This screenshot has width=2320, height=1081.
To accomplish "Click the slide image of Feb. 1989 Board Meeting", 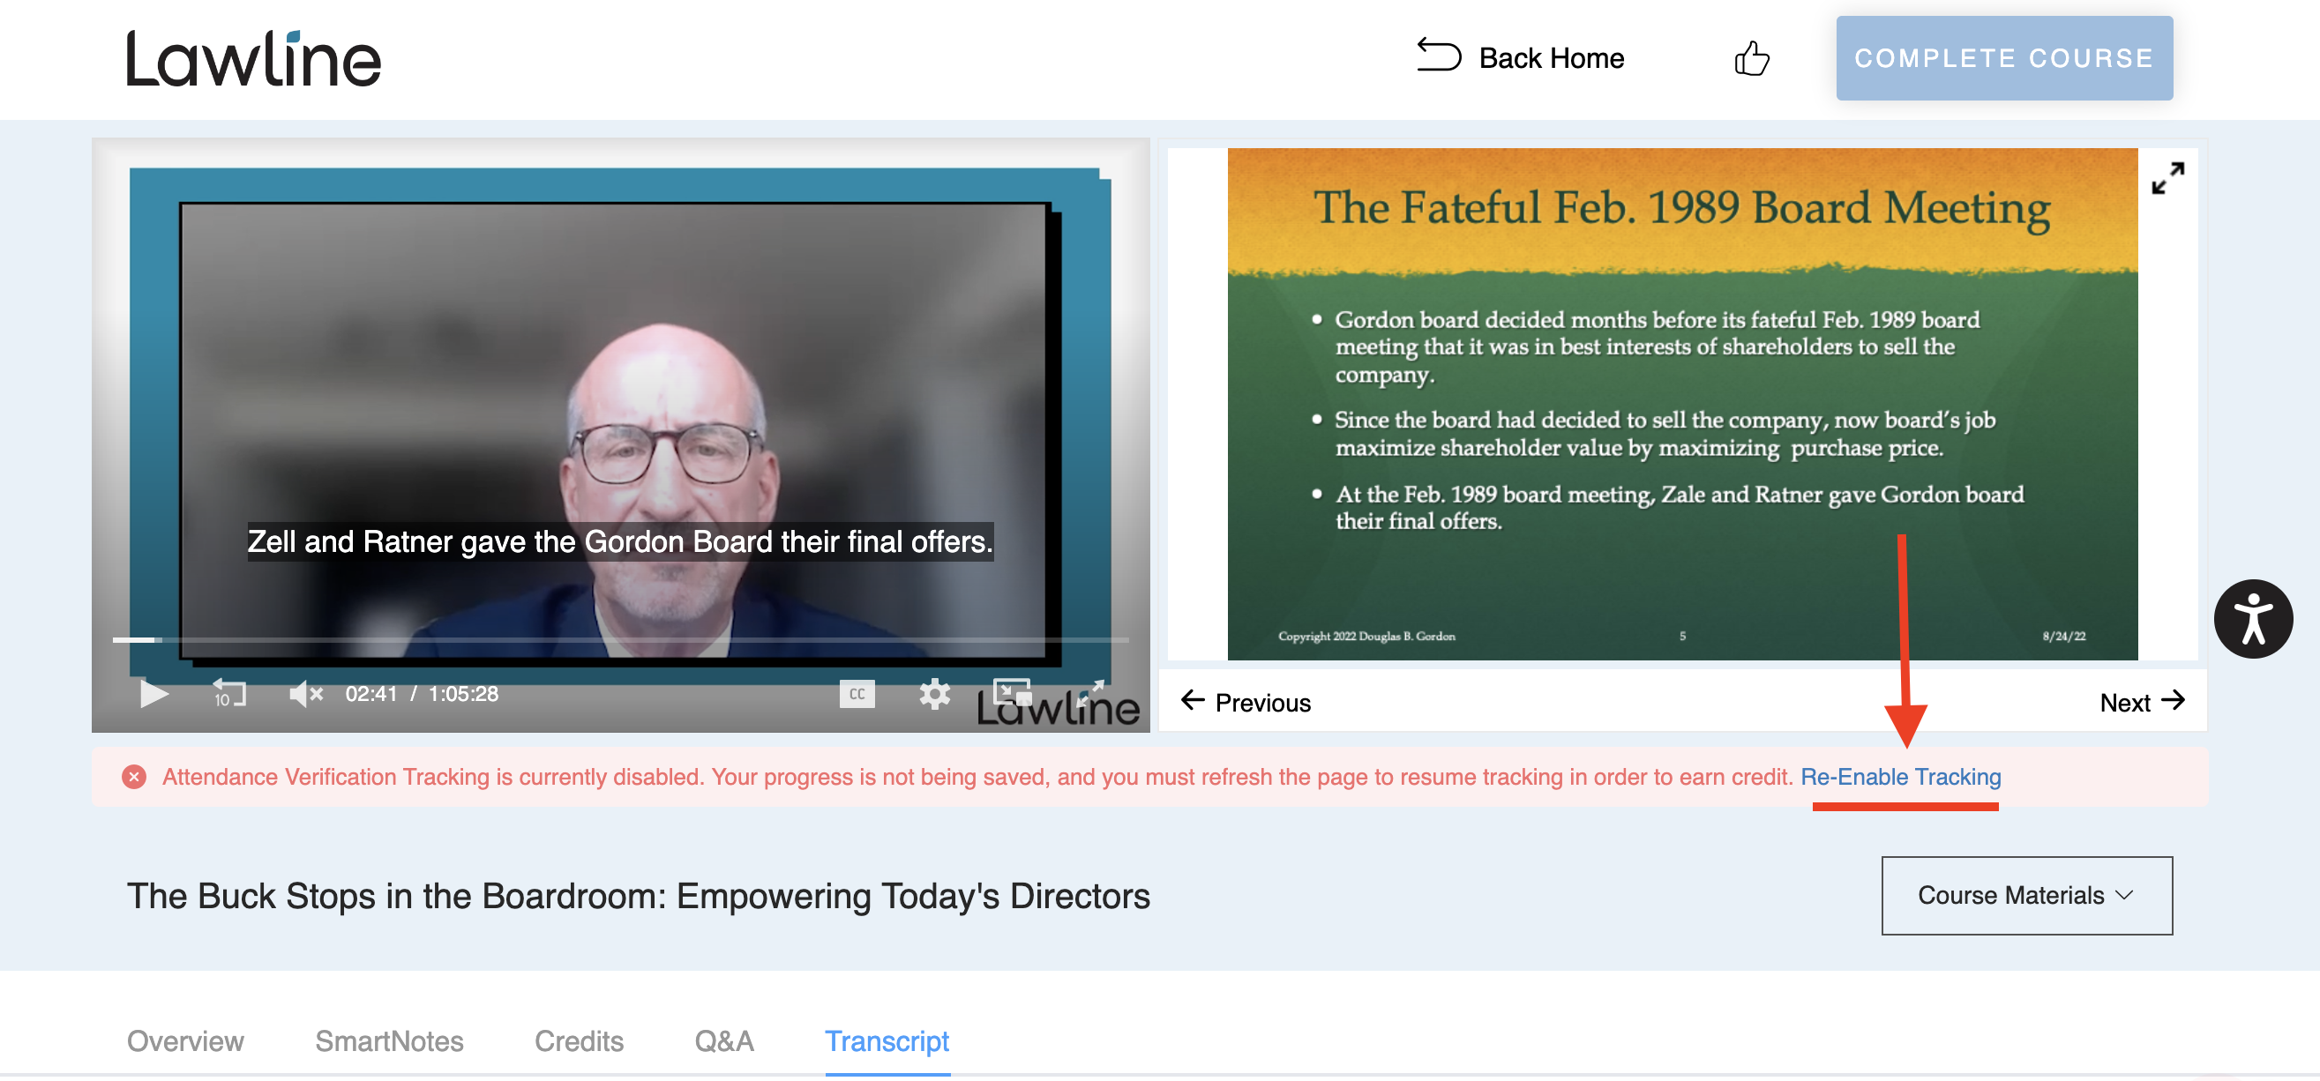I will point(1681,404).
